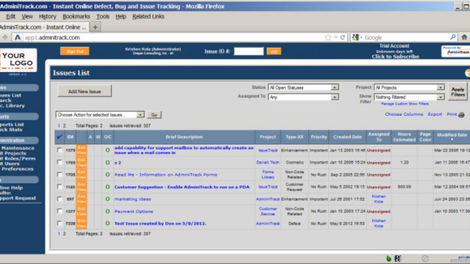This screenshot has width=470, height=264.
Task: Open the History menu
Action: 48,16
